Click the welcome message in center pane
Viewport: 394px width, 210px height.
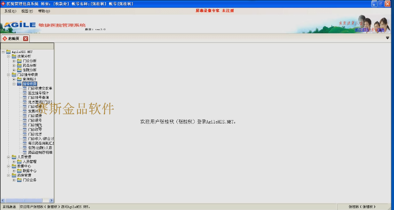click(x=188, y=122)
